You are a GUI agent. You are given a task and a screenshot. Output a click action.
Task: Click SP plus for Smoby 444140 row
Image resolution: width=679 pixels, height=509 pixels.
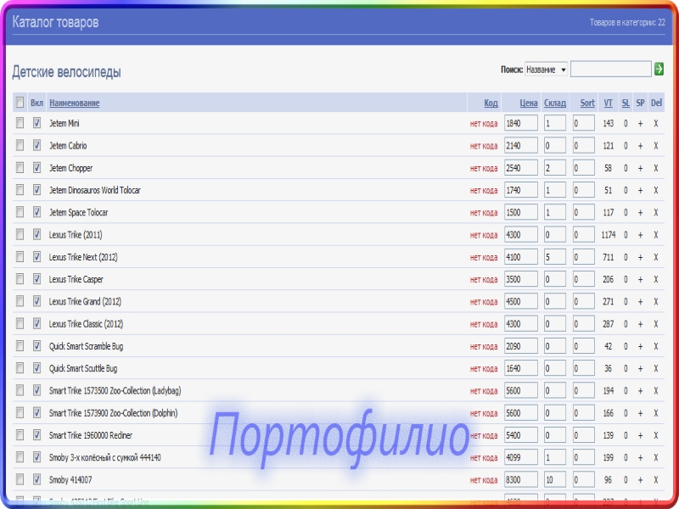coord(640,458)
